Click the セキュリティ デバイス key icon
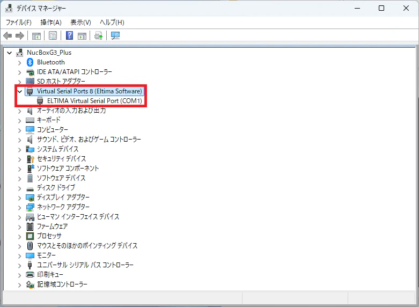 (31, 159)
